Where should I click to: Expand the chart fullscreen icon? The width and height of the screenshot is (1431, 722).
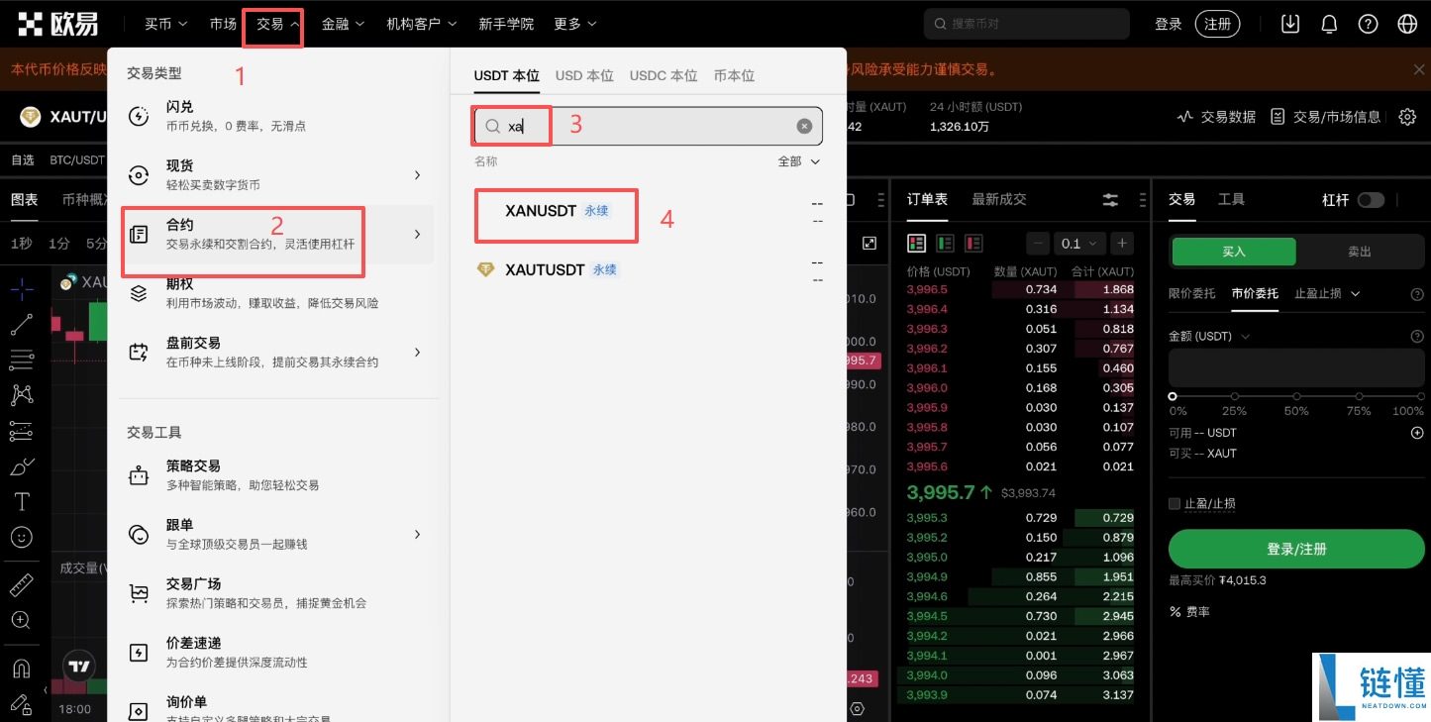(869, 243)
